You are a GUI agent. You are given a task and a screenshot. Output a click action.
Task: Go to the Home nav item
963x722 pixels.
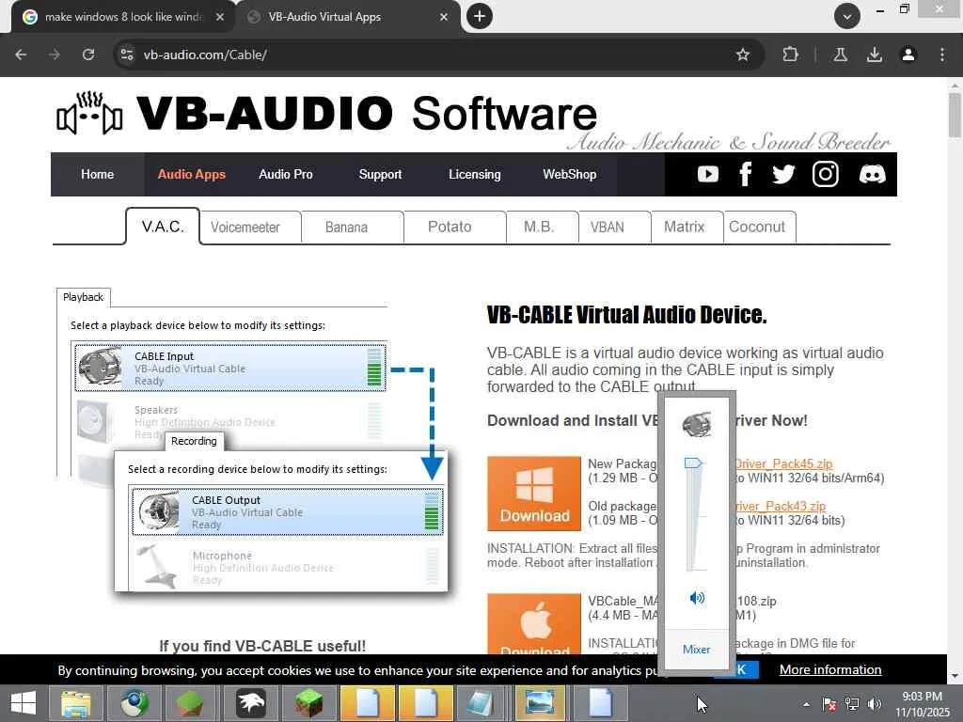[97, 174]
